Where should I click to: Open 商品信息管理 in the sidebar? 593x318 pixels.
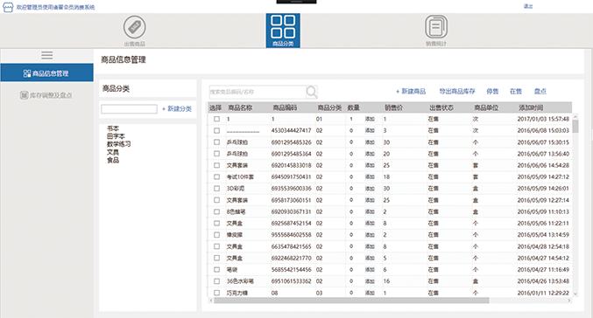click(x=47, y=73)
